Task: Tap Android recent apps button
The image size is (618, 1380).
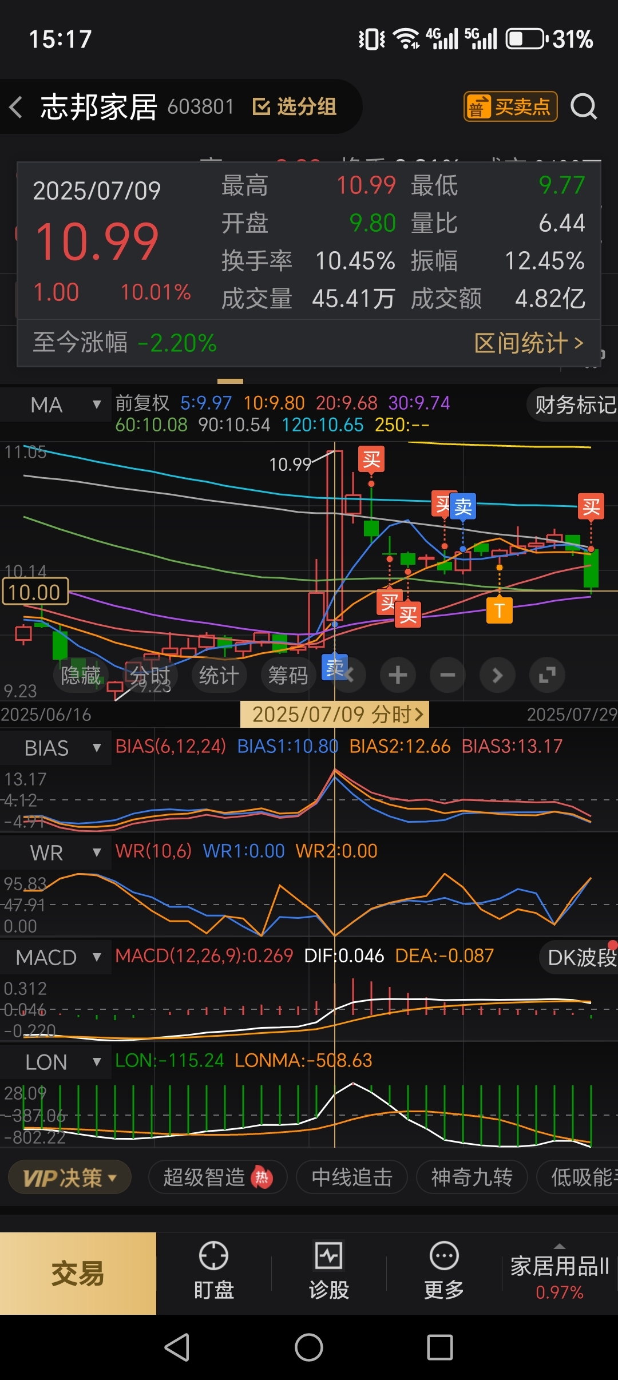Action: [x=440, y=1347]
